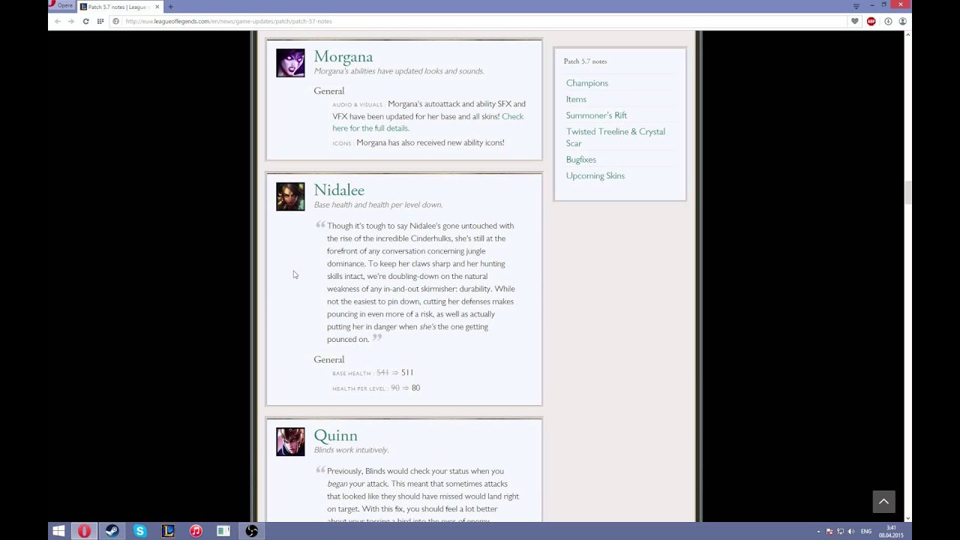Open a new browser tab
Screen dimensions: 960x540
pos(170,7)
